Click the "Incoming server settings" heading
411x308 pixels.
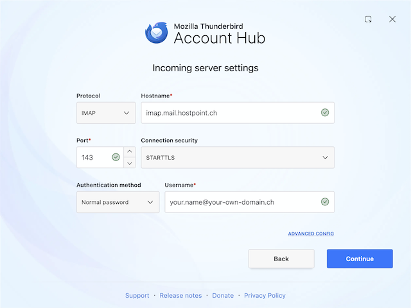(x=205, y=68)
